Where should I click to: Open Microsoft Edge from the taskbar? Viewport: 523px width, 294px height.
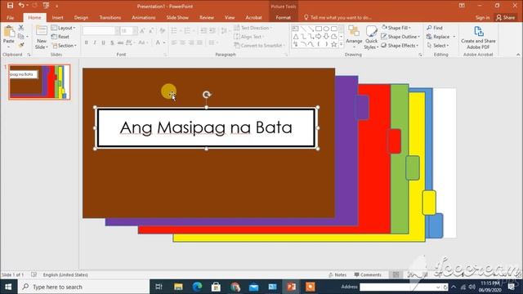[x=197, y=287]
